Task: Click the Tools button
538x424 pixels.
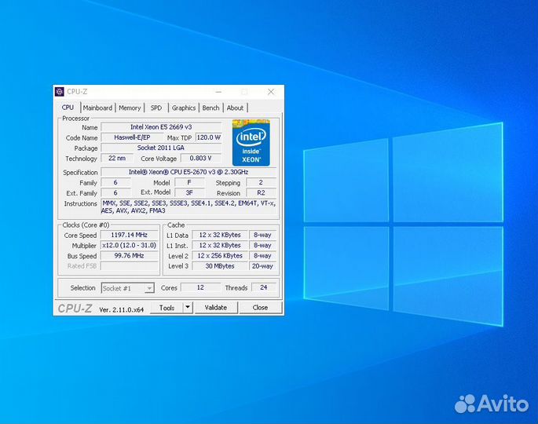Action: [x=167, y=308]
